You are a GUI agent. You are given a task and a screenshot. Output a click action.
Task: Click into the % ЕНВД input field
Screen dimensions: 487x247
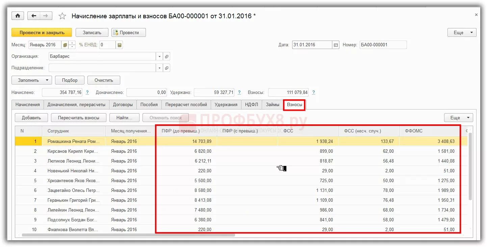[x=107, y=45]
